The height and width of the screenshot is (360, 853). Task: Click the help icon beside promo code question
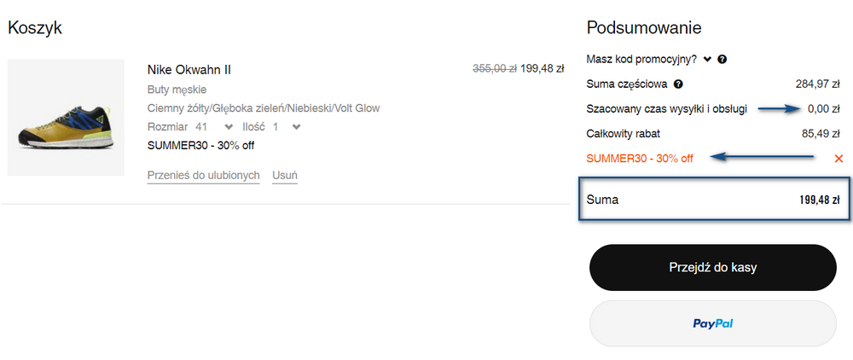[x=722, y=60]
